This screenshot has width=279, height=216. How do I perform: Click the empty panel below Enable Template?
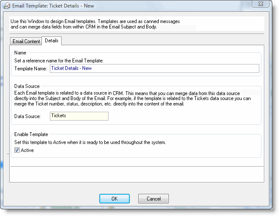click(137, 174)
